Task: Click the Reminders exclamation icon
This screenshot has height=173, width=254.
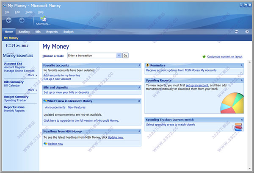Action: pyautogui.click(x=148, y=65)
